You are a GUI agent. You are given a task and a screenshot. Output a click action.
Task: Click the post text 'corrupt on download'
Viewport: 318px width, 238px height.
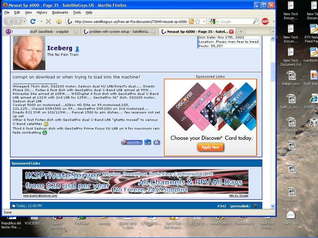tap(34, 77)
